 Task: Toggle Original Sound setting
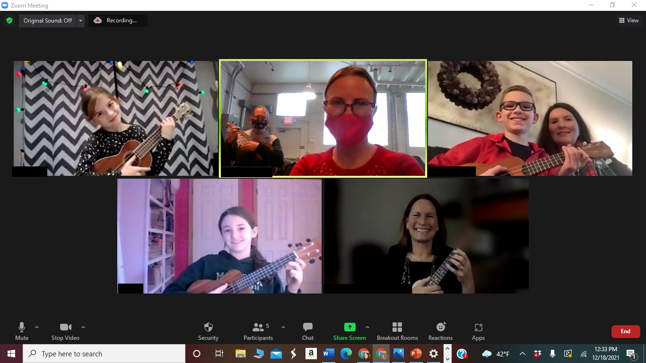click(47, 21)
